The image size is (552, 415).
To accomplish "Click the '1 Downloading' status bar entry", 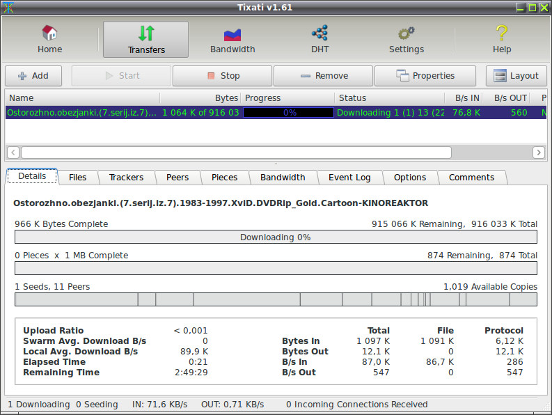I will (x=39, y=405).
